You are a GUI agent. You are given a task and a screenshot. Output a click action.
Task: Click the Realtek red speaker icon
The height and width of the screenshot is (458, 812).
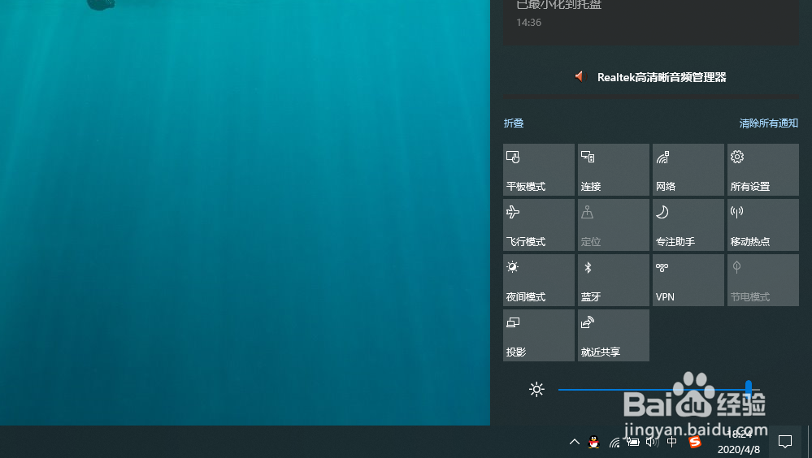(580, 76)
